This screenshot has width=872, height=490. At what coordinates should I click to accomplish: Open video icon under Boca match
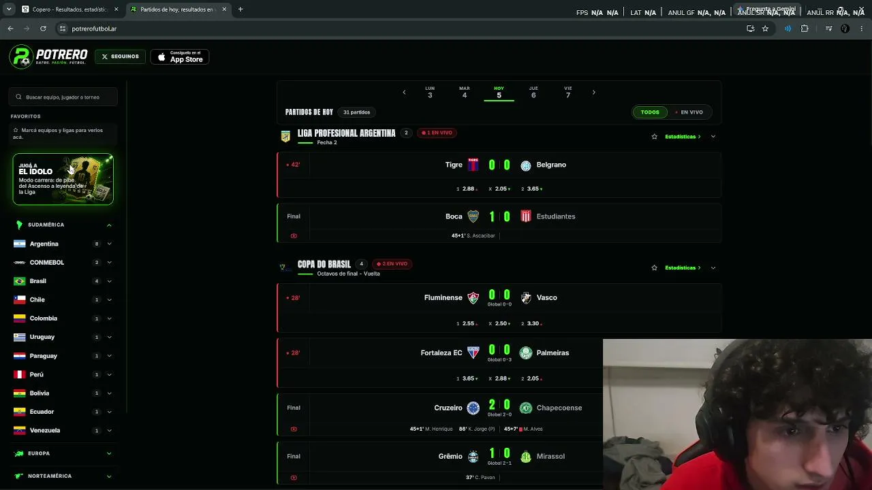(x=294, y=235)
